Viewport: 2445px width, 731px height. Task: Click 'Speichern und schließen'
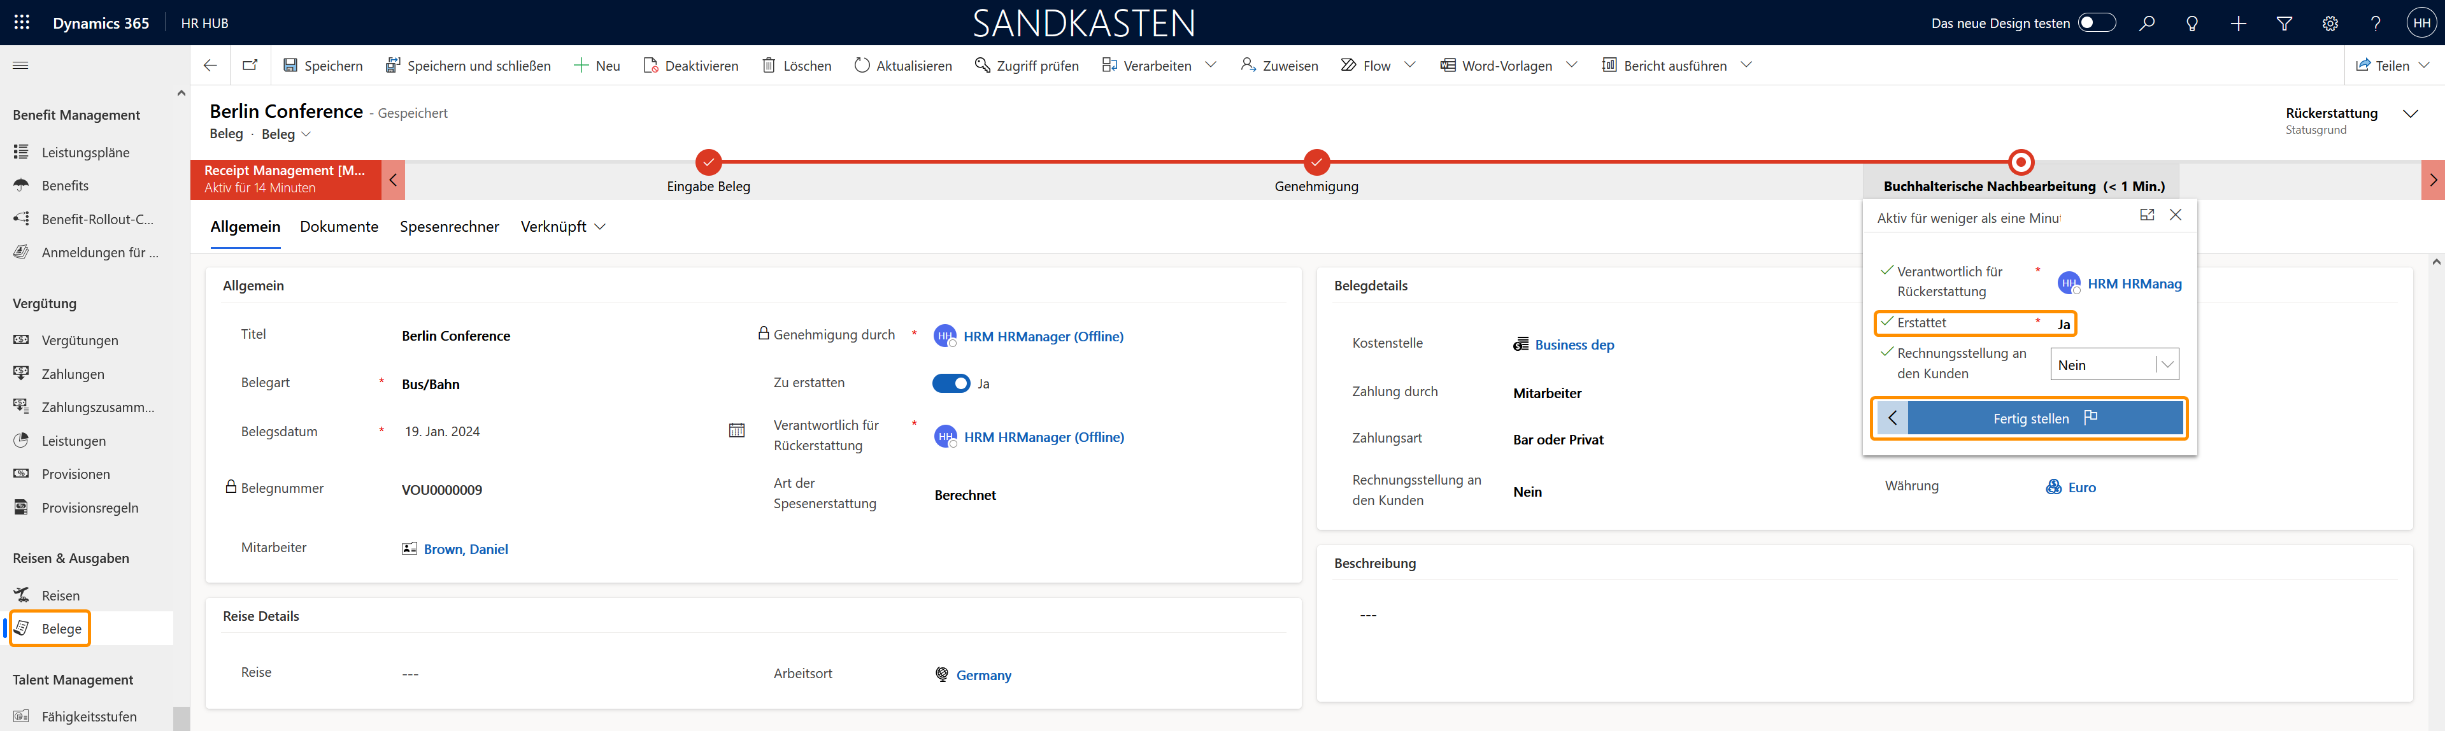click(468, 66)
